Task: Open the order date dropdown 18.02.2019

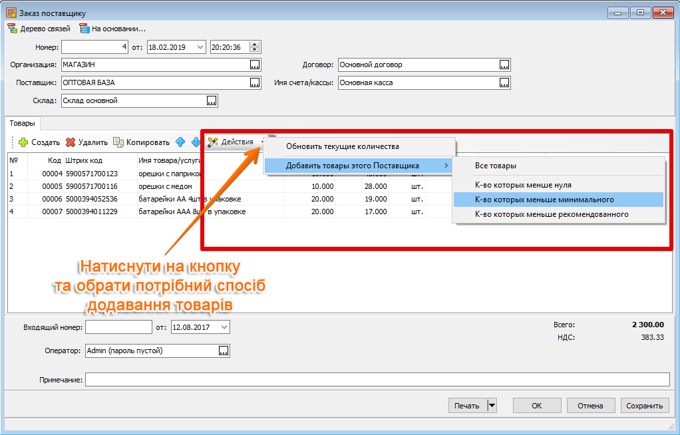Action: pyautogui.click(x=200, y=47)
